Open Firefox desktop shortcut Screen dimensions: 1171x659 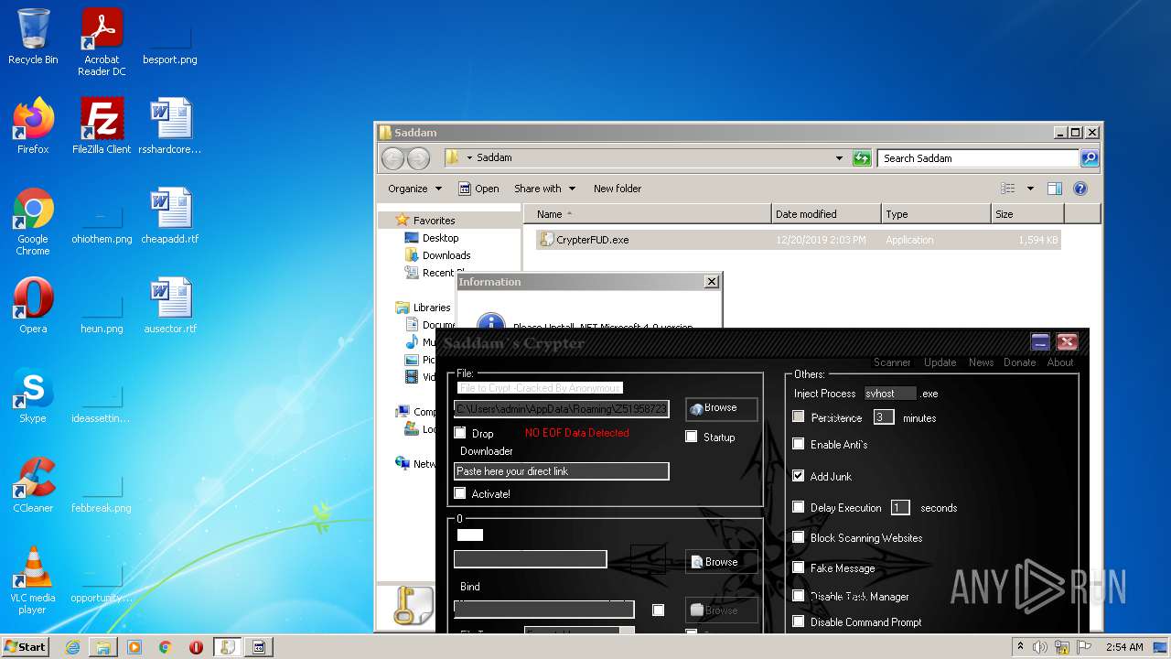[x=33, y=125]
